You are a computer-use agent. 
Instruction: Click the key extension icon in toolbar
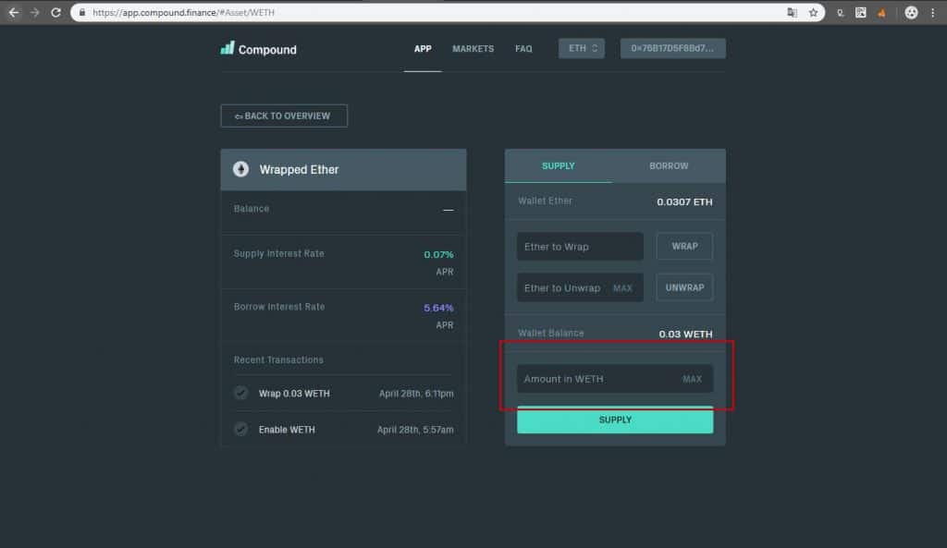tap(840, 12)
